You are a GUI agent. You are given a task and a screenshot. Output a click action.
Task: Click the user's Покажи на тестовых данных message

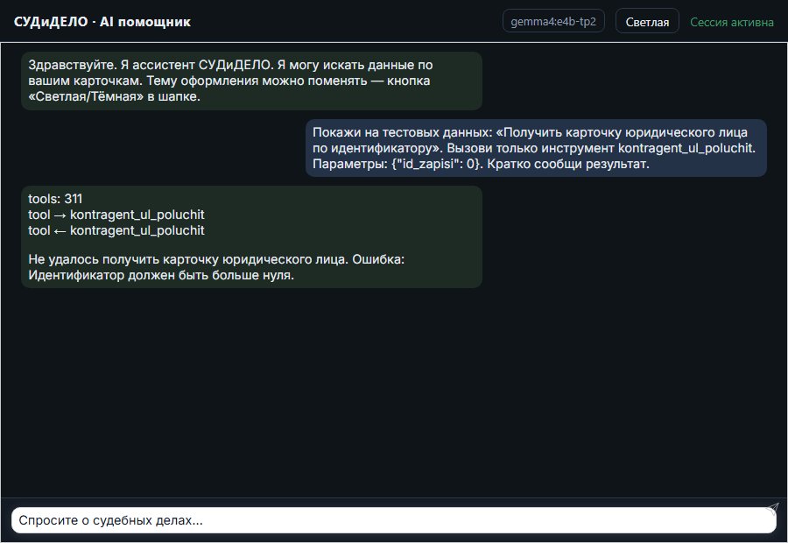(x=536, y=148)
